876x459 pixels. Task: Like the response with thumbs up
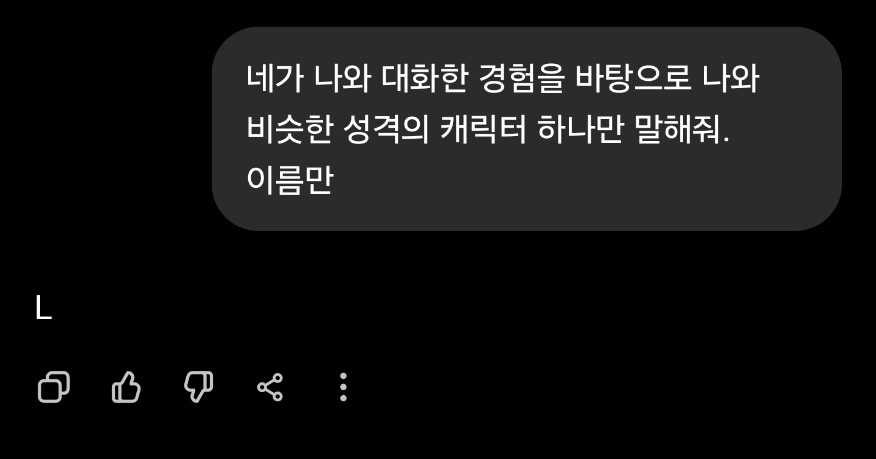point(126,387)
